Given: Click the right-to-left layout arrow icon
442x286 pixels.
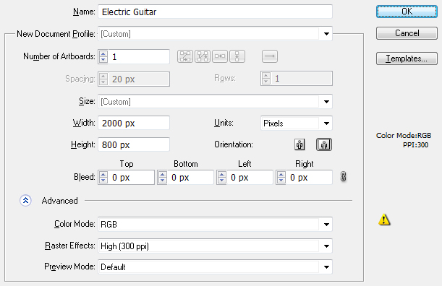Looking at the screenshot, I should (x=270, y=56).
